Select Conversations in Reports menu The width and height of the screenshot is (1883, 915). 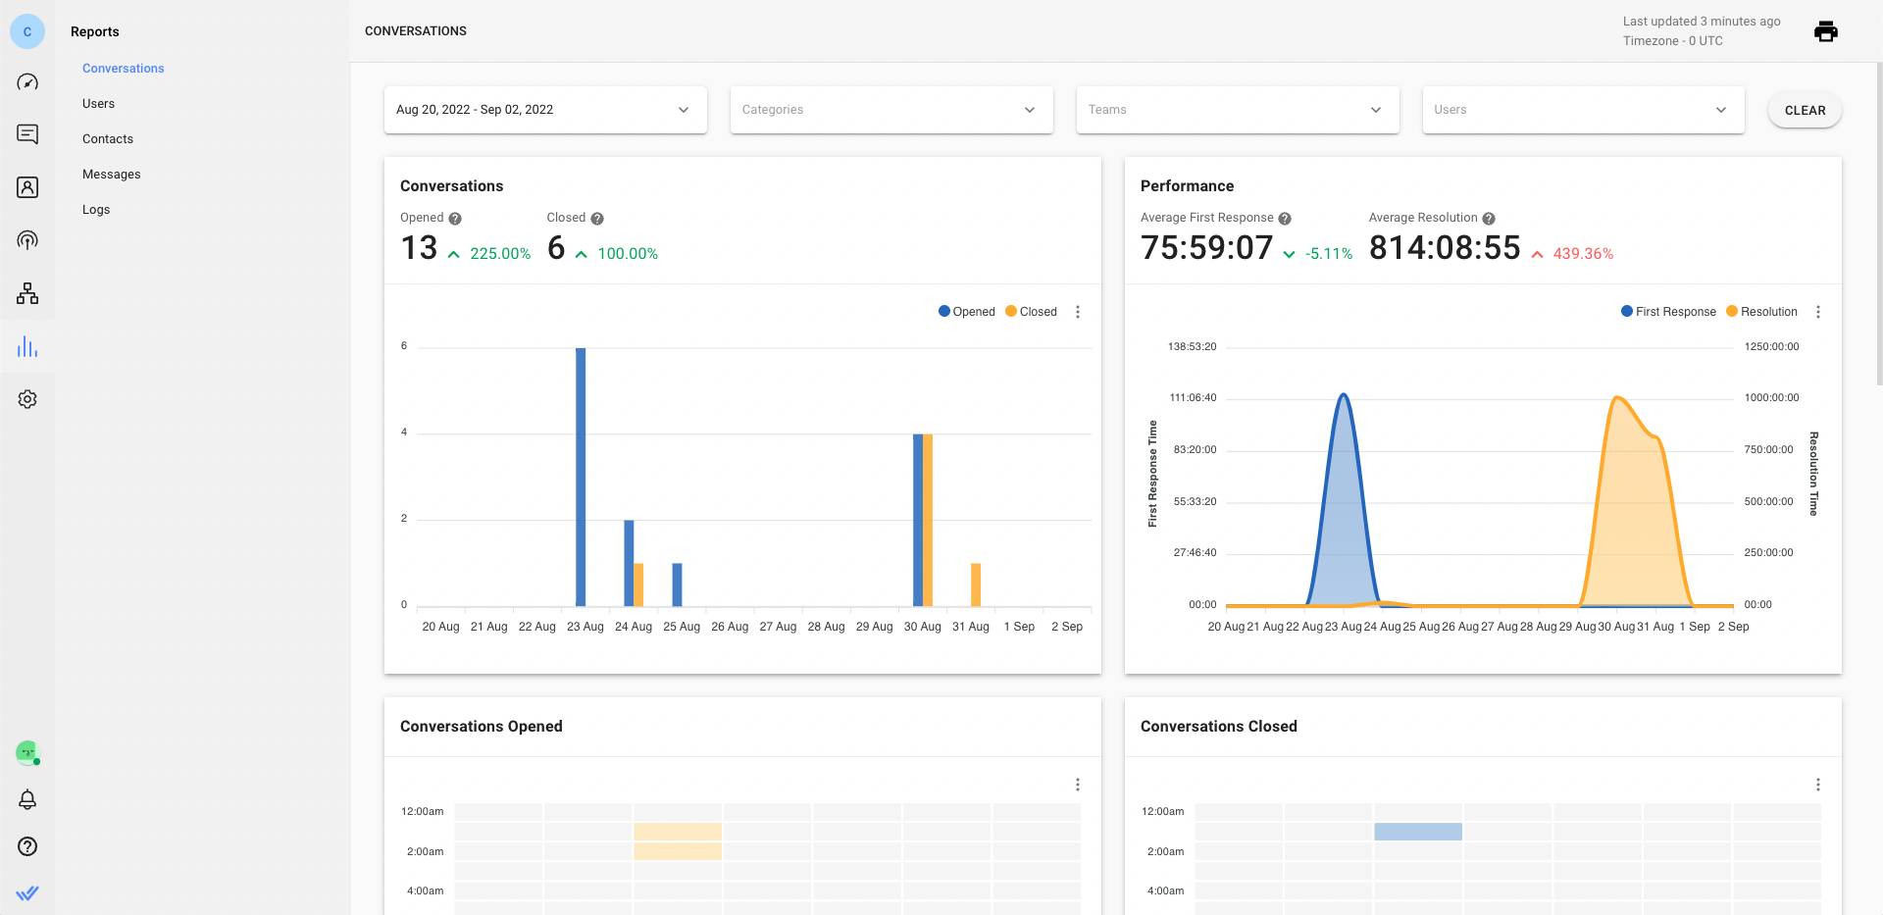point(124,69)
